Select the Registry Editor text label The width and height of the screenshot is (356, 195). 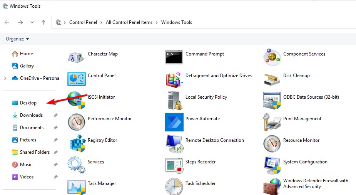(x=102, y=140)
